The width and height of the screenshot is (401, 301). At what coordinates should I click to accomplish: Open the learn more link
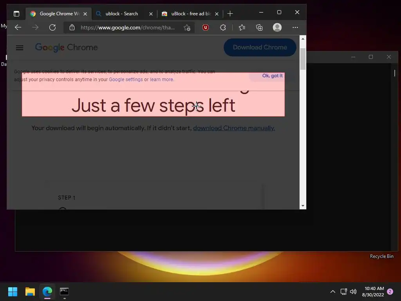[161, 79]
